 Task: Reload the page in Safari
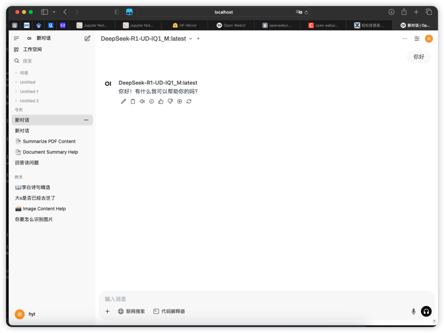tap(306, 12)
